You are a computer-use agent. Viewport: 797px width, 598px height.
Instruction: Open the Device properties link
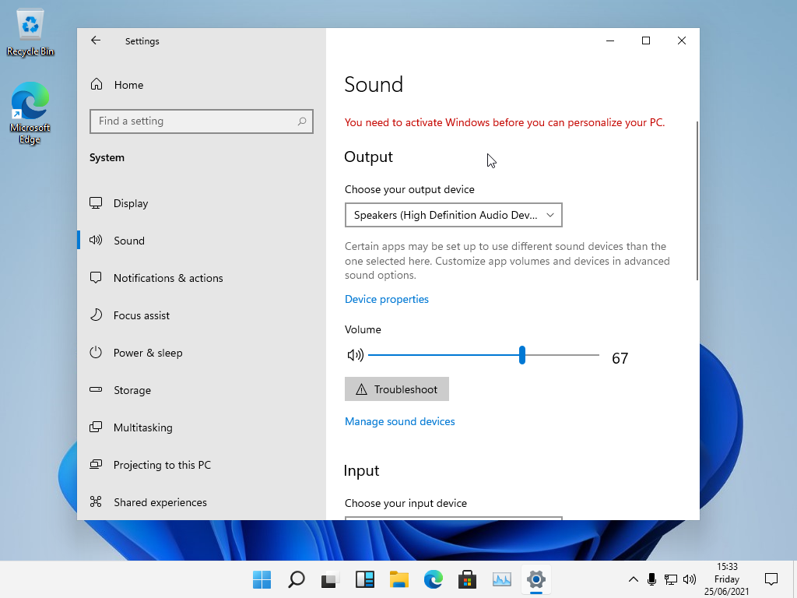click(x=387, y=299)
